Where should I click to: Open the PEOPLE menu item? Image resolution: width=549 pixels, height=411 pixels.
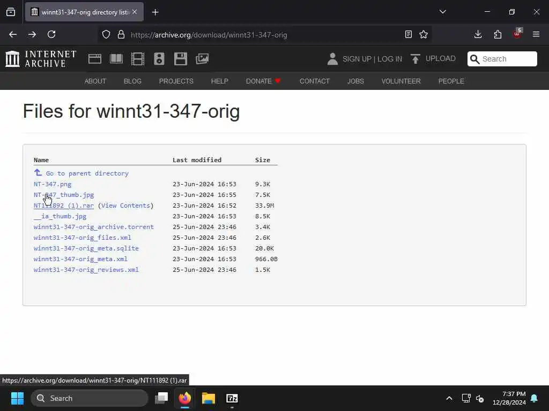pos(451,81)
